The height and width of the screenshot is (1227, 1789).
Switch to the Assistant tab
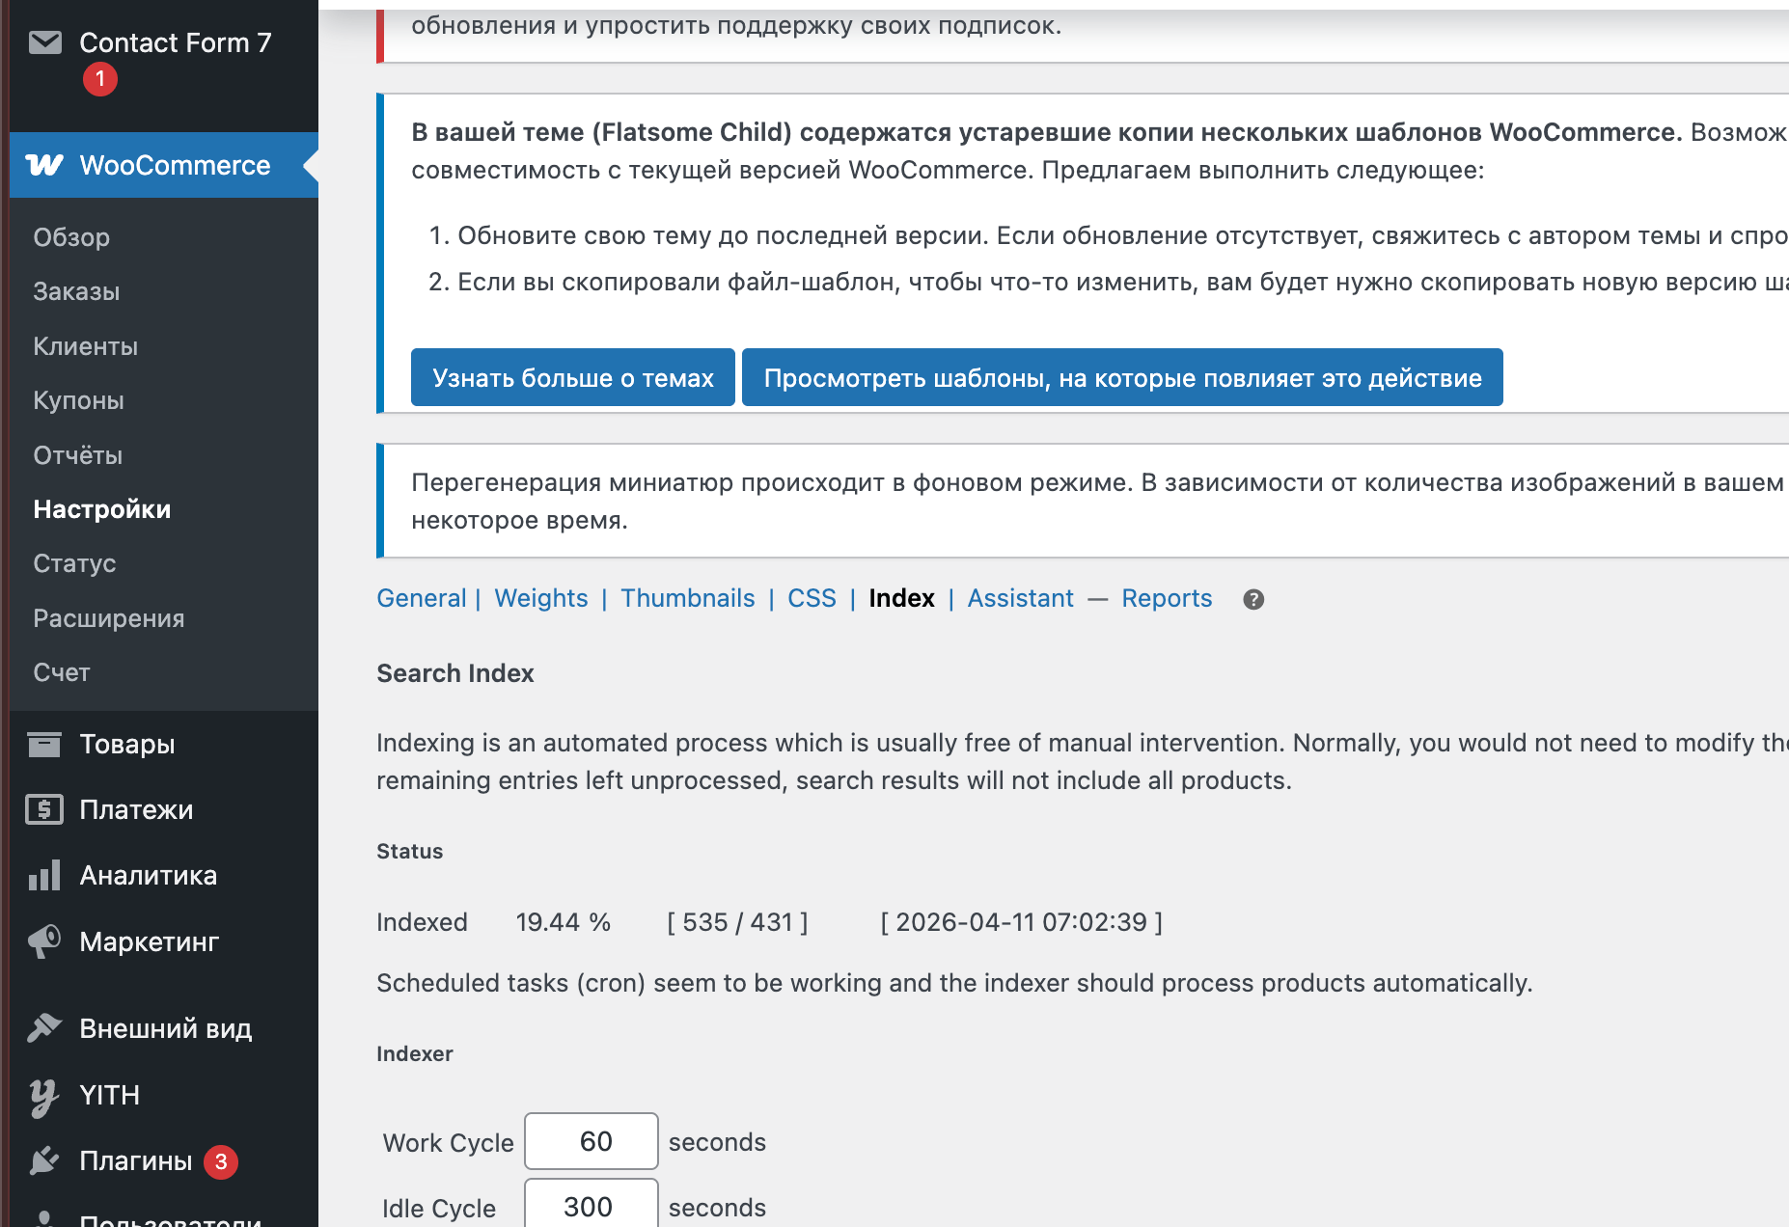pos(1021,598)
